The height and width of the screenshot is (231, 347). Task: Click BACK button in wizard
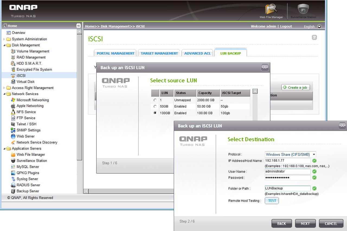(282, 224)
